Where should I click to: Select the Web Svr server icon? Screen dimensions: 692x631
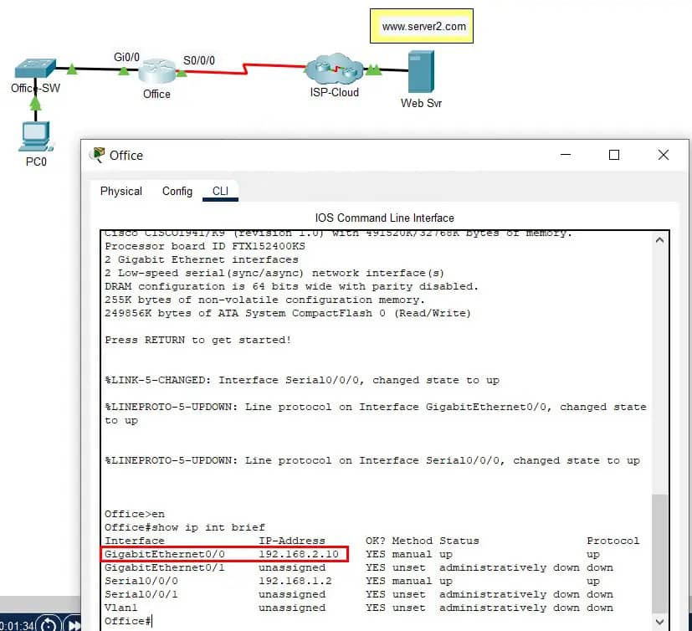421,71
